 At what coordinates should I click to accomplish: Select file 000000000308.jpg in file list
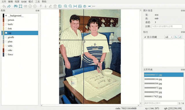164,84
